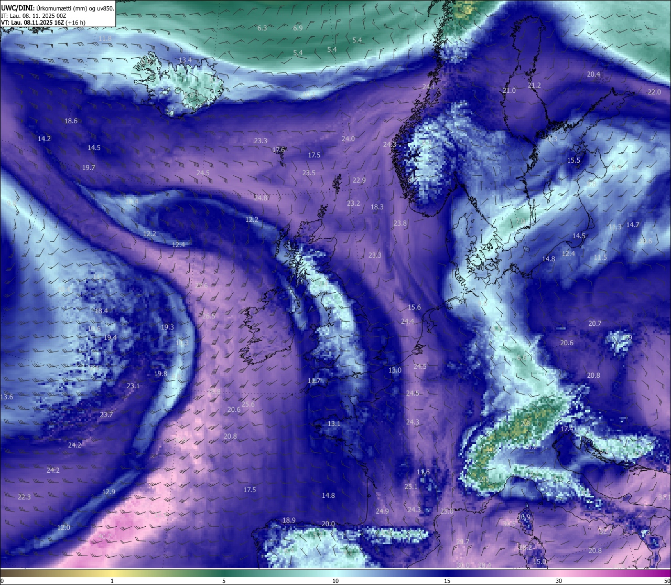
Task: Select the 13.1 value label
Action: [334, 424]
